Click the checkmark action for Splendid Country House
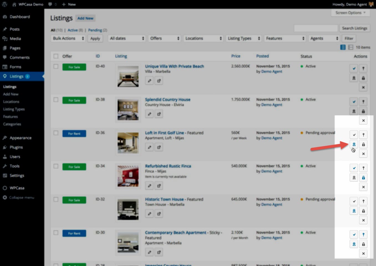 click(x=354, y=101)
